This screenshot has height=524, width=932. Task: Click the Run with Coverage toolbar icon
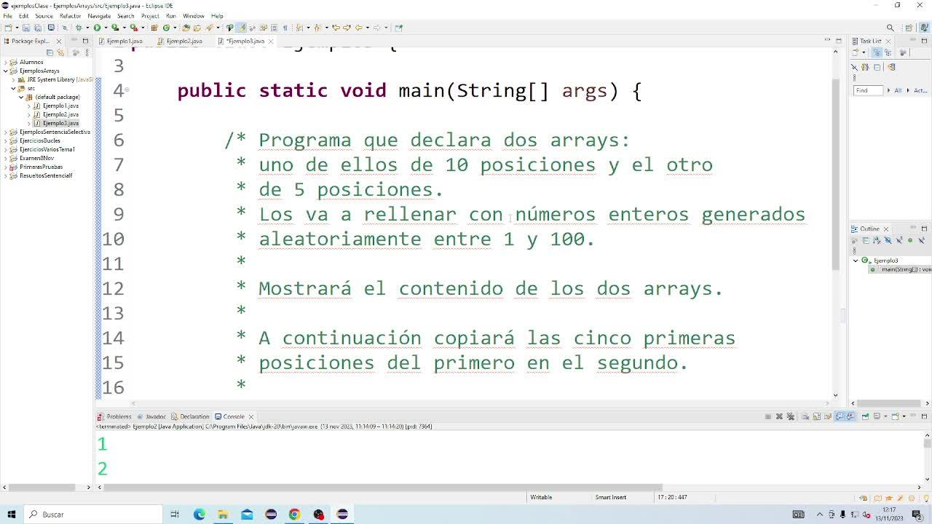tap(114, 28)
